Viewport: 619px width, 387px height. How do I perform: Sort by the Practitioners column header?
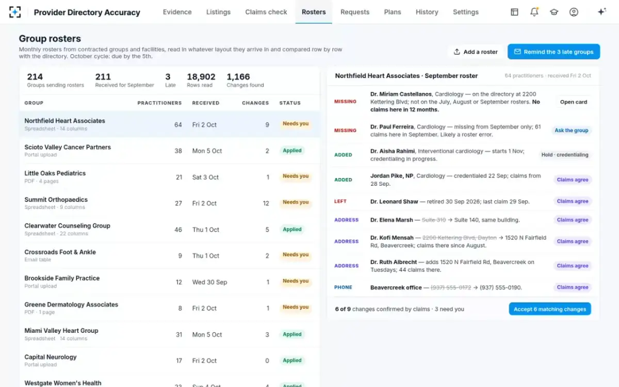click(x=159, y=103)
